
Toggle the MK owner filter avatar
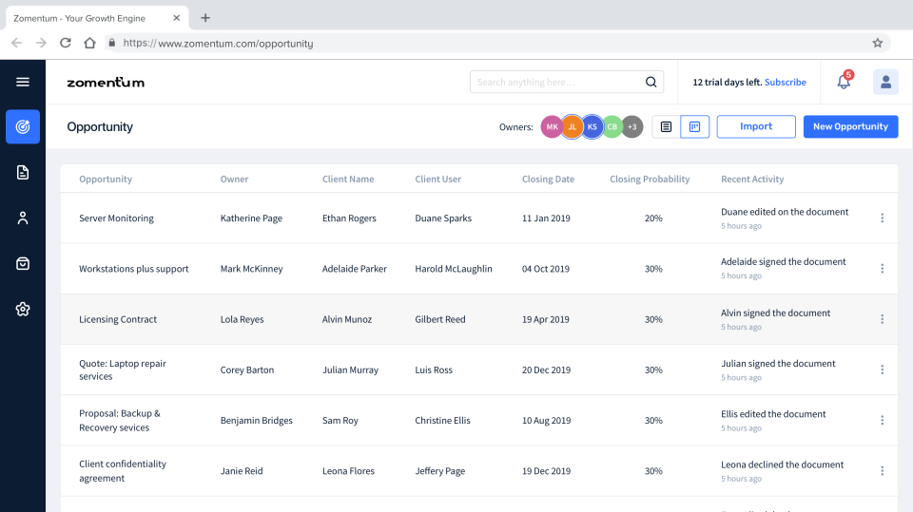click(553, 126)
